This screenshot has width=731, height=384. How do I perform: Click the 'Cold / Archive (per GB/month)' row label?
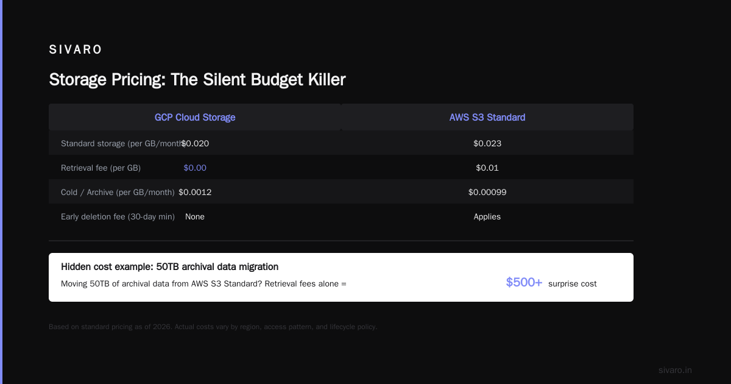coord(118,192)
